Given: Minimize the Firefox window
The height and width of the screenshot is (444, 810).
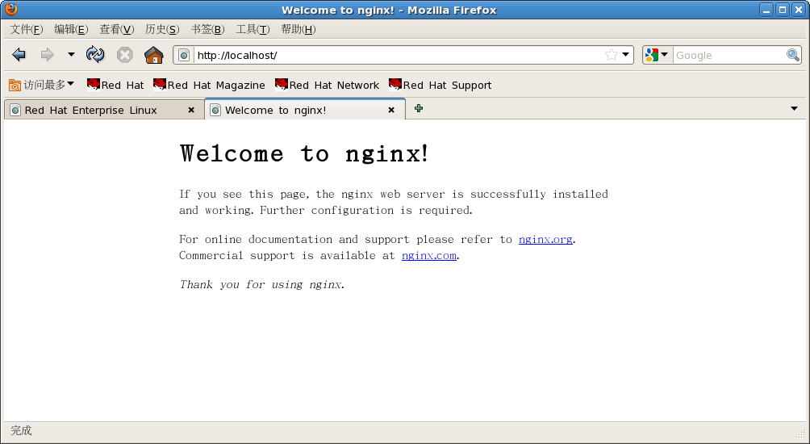Looking at the screenshot, I should 766,10.
